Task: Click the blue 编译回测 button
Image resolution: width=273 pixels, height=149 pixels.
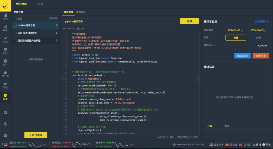Action: pyautogui.click(x=242, y=56)
